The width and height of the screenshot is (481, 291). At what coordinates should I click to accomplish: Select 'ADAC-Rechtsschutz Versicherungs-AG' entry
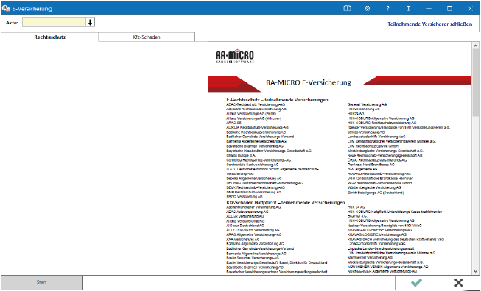(x=256, y=104)
